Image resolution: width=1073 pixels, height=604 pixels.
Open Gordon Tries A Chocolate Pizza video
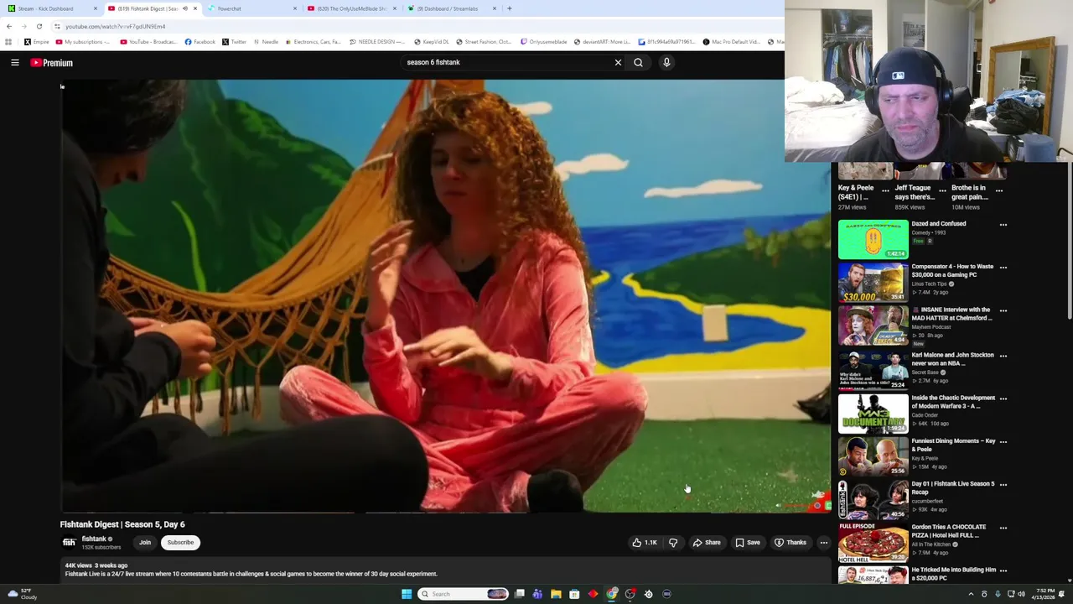(873, 541)
